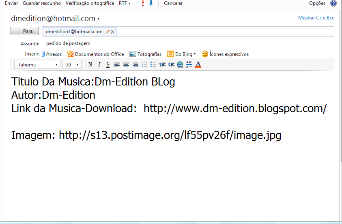Expand the sender account dmedition@hotmail.com dropdown
The image size is (342, 224).
click(x=99, y=19)
